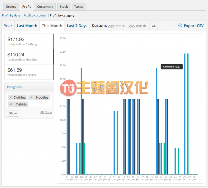Viewport: 208px width, 188px height.
Task: Switch to the Customers tab
Action: [x=45, y=7]
